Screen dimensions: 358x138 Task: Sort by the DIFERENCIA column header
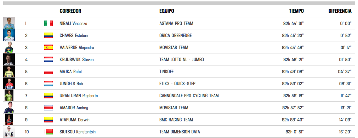click(340, 11)
